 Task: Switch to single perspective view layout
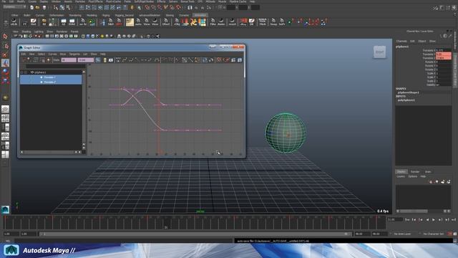[x=5, y=109]
